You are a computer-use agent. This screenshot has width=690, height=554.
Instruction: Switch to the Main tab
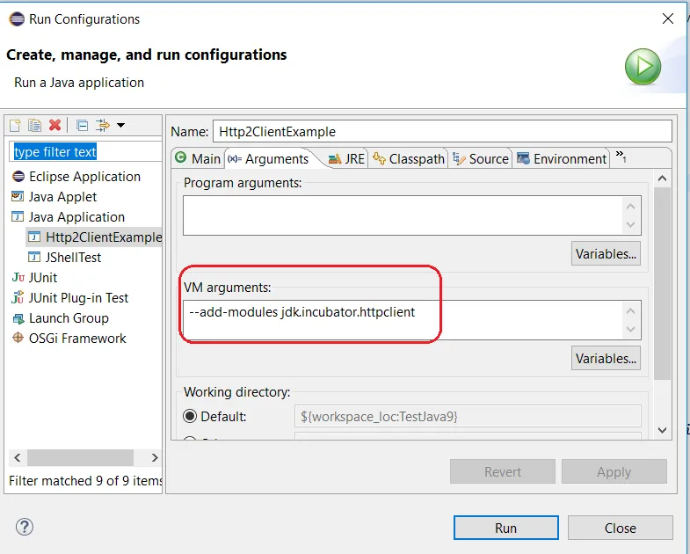click(198, 158)
